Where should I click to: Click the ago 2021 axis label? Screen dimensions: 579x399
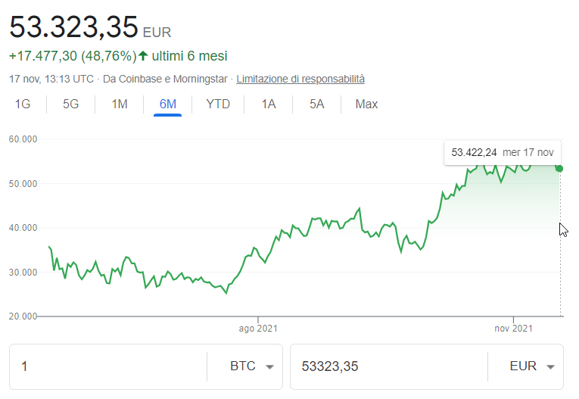(x=258, y=329)
